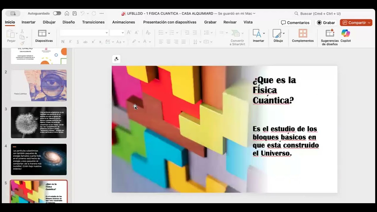Toggle bold with the N button
This screenshot has width=377, height=212.
(x=63, y=42)
